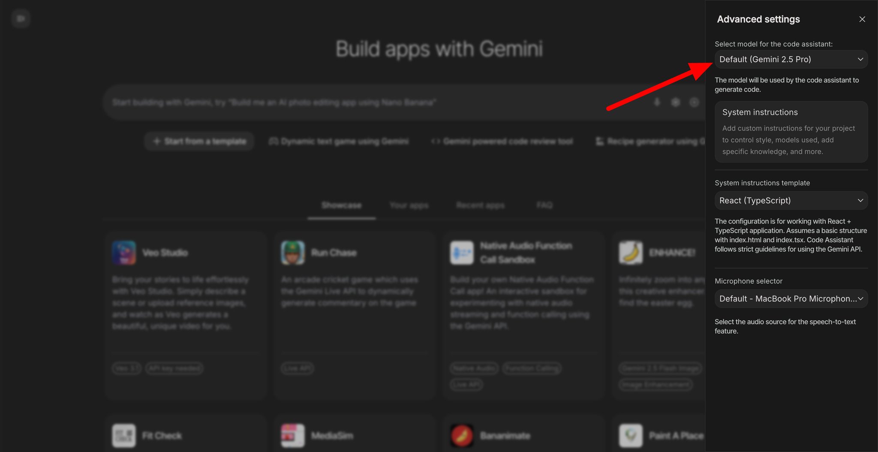Expand the React (TypeScript) template dropdown
The width and height of the screenshot is (878, 452).
click(791, 200)
